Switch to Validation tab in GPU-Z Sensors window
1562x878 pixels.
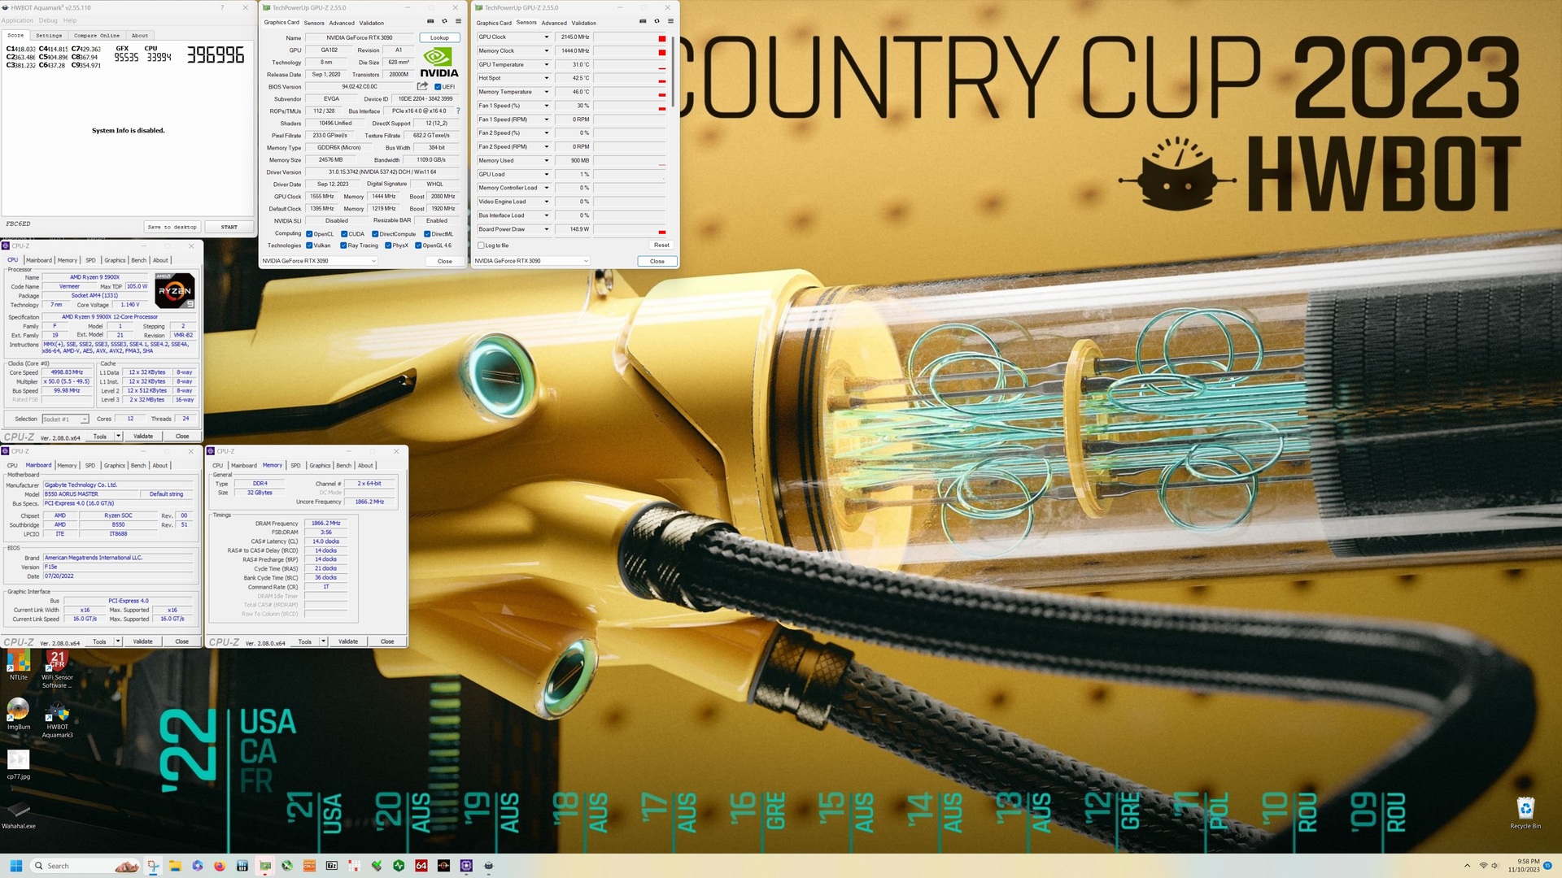click(584, 23)
